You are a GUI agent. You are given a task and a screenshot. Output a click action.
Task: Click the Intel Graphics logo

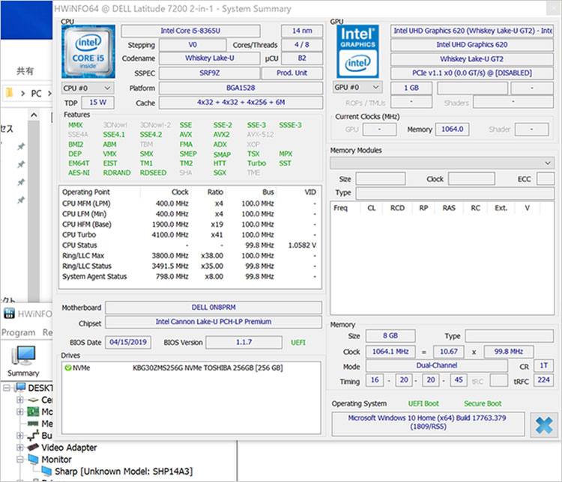[359, 52]
